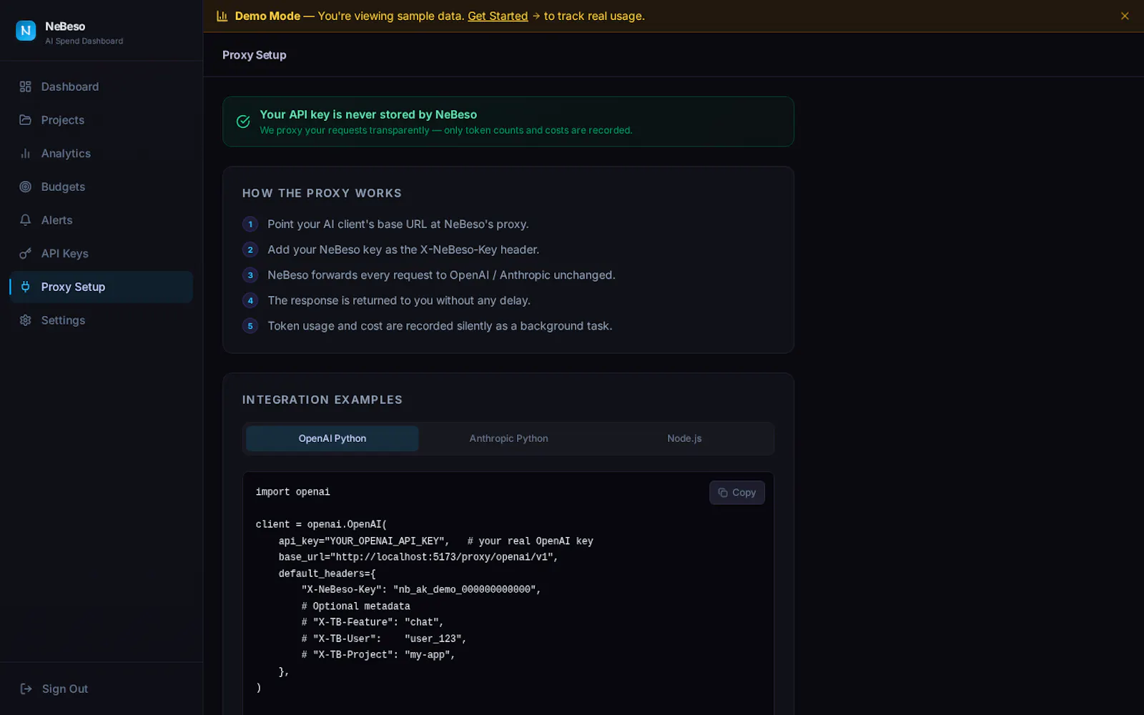The image size is (1144, 715).
Task: Click the Projects folder icon
Action: [x=26, y=120]
